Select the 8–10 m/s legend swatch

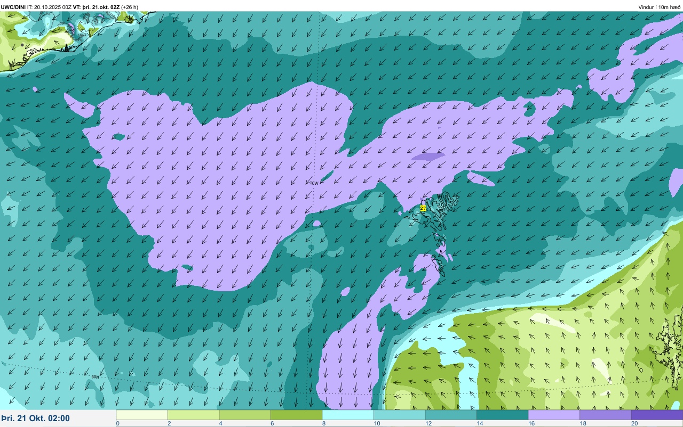pyautogui.click(x=348, y=415)
